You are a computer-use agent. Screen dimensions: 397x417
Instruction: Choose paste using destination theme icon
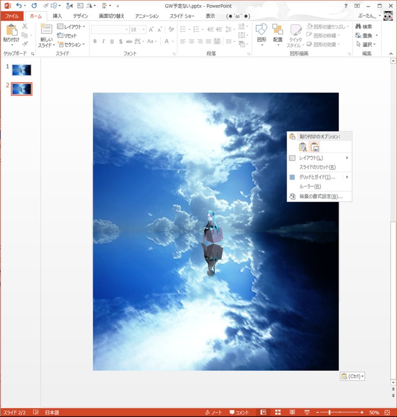[x=303, y=147]
